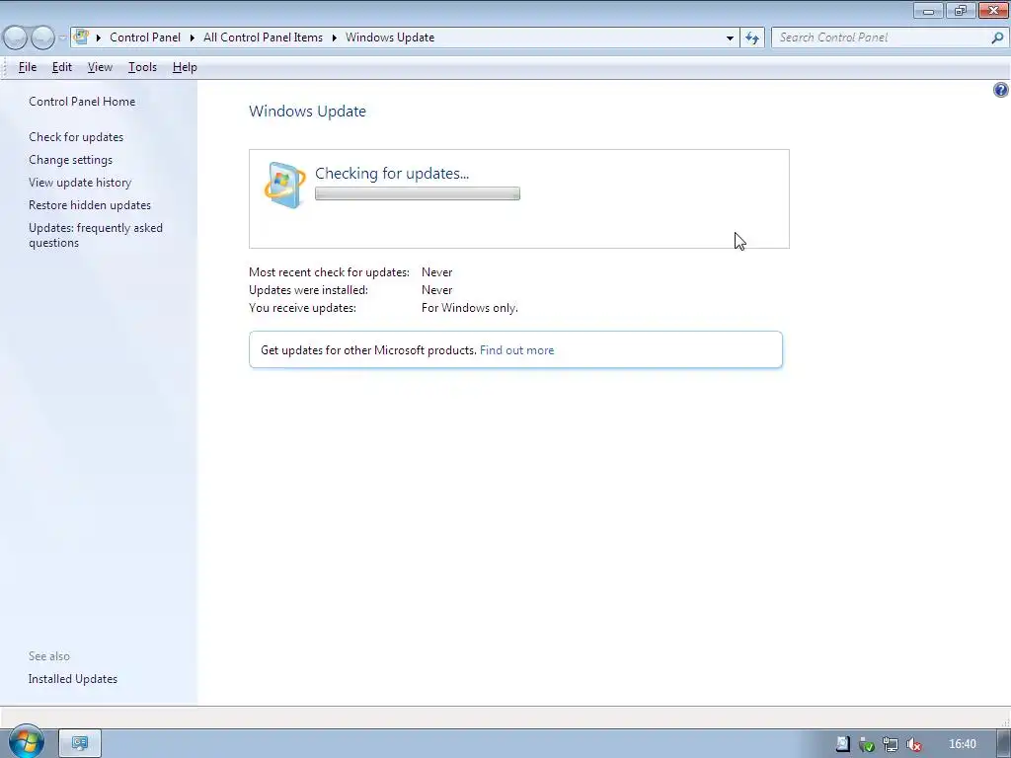Open the Windows Start button
This screenshot has width=1011, height=758.
[x=27, y=742]
